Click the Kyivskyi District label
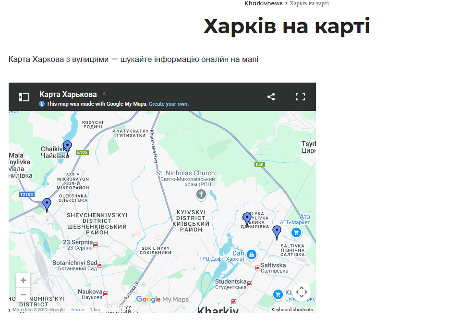The height and width of the screenshot is (328, 473). (191, 221)
